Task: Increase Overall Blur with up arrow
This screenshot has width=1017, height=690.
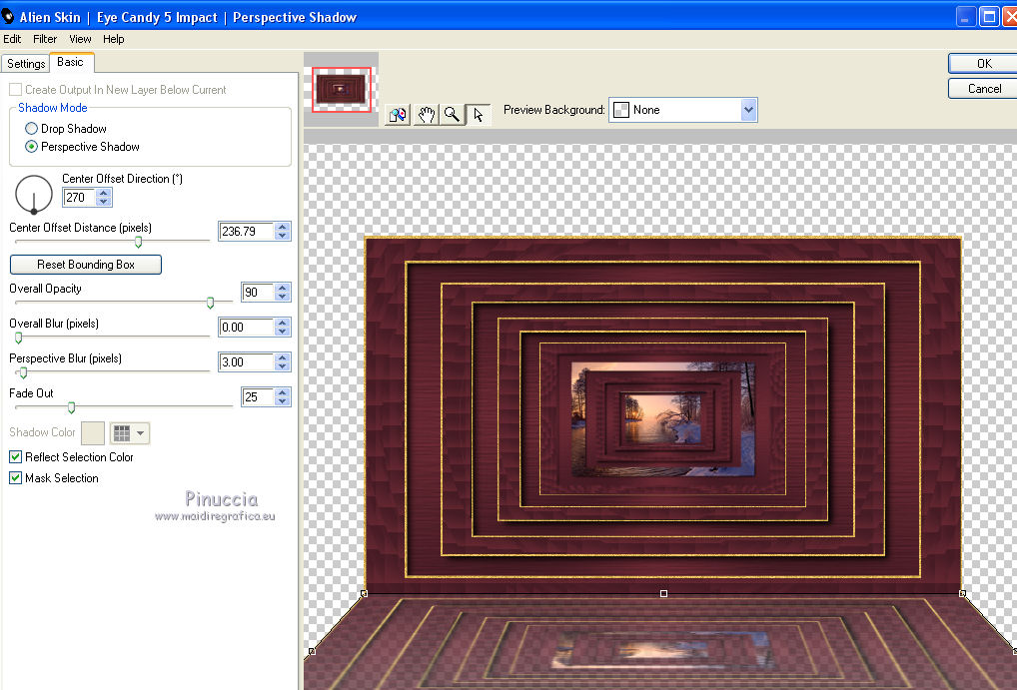Action: [x=282, y=323]
